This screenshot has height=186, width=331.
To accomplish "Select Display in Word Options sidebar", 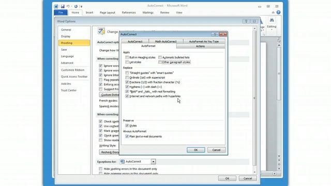I will click(x=74, y=36).
